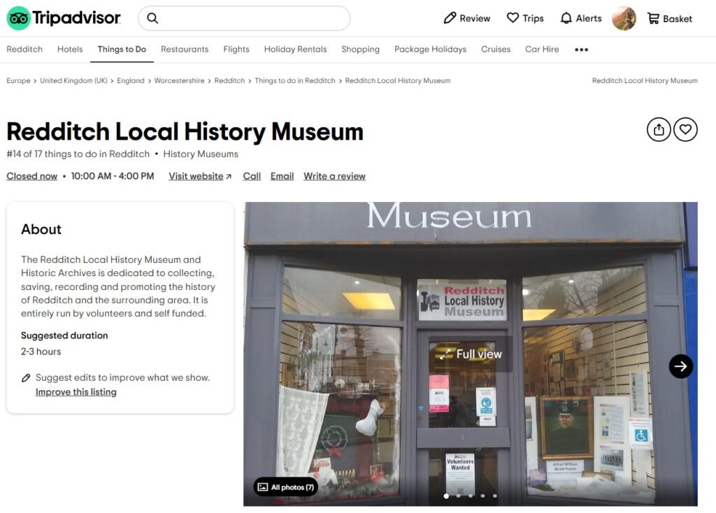
Task: Open the Cruises tab
Action: (x=496, y=50)
